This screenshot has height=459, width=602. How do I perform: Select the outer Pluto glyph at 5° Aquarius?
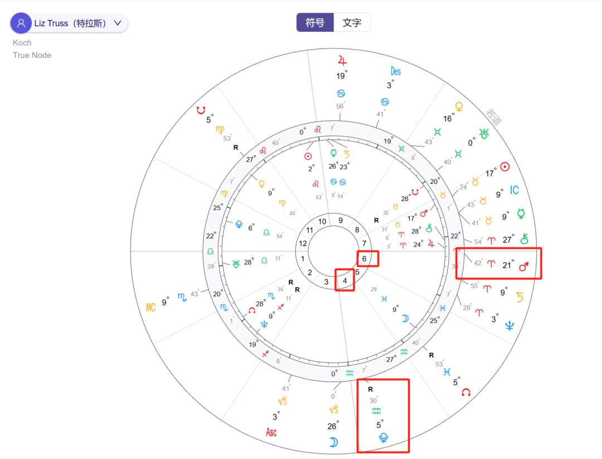click(x=383, y=437)
